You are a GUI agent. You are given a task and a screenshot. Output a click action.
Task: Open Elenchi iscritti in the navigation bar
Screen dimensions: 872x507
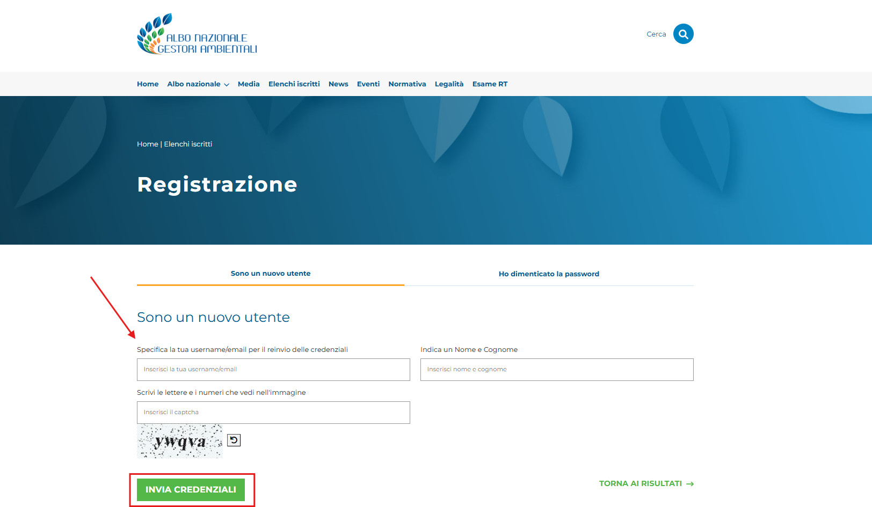coord(294,84)
